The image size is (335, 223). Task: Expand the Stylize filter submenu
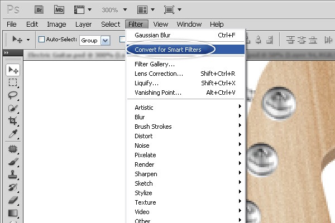(185, 193)
